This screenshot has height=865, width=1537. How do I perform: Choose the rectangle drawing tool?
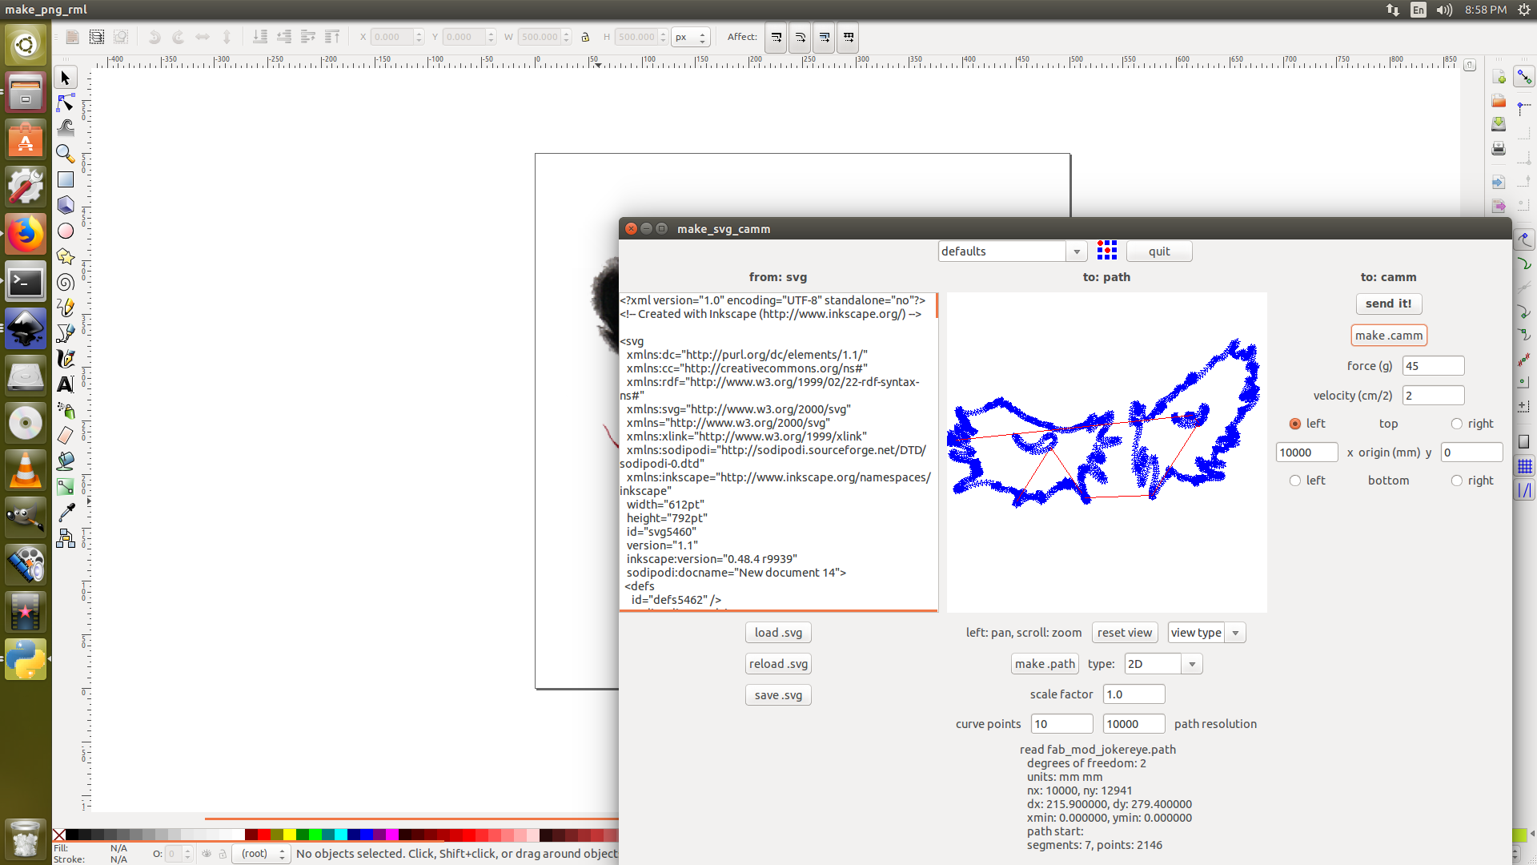66,179
